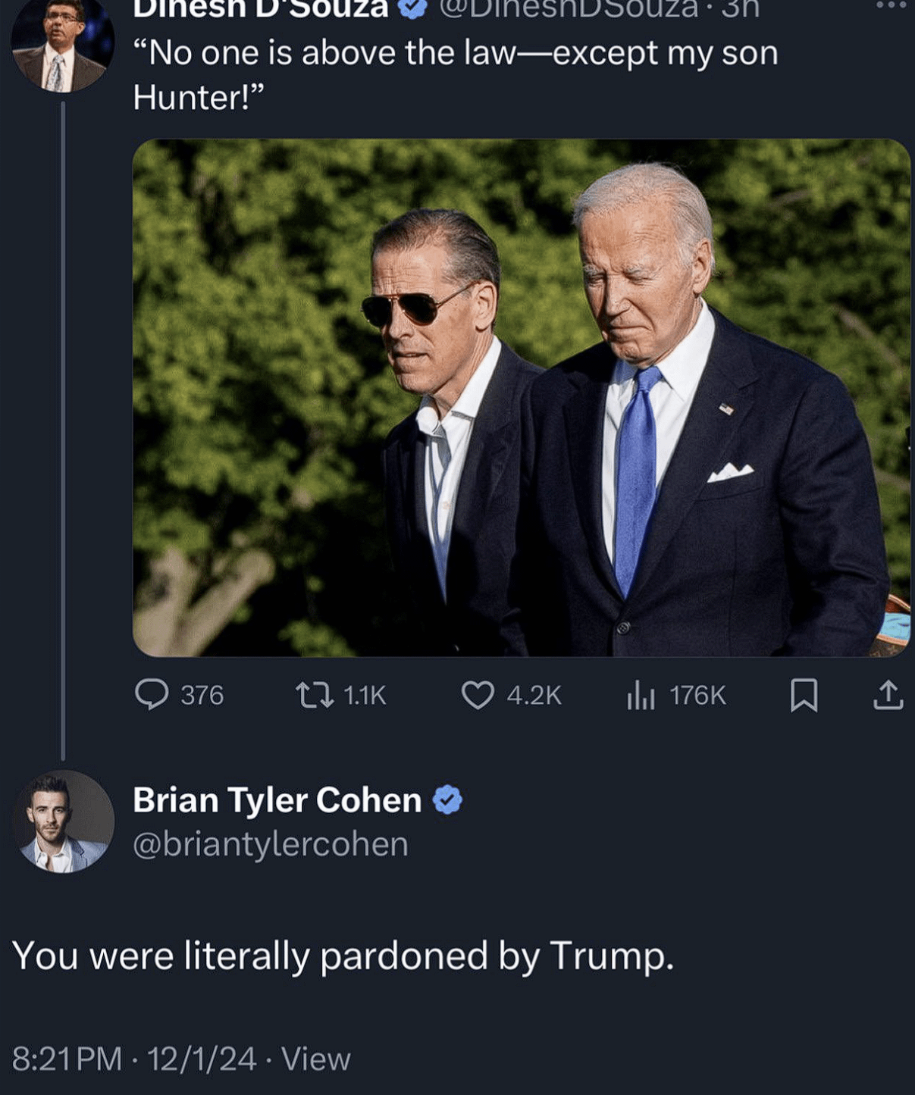Open Brian Tyler Cohen's profile avatar

point(63,821)
